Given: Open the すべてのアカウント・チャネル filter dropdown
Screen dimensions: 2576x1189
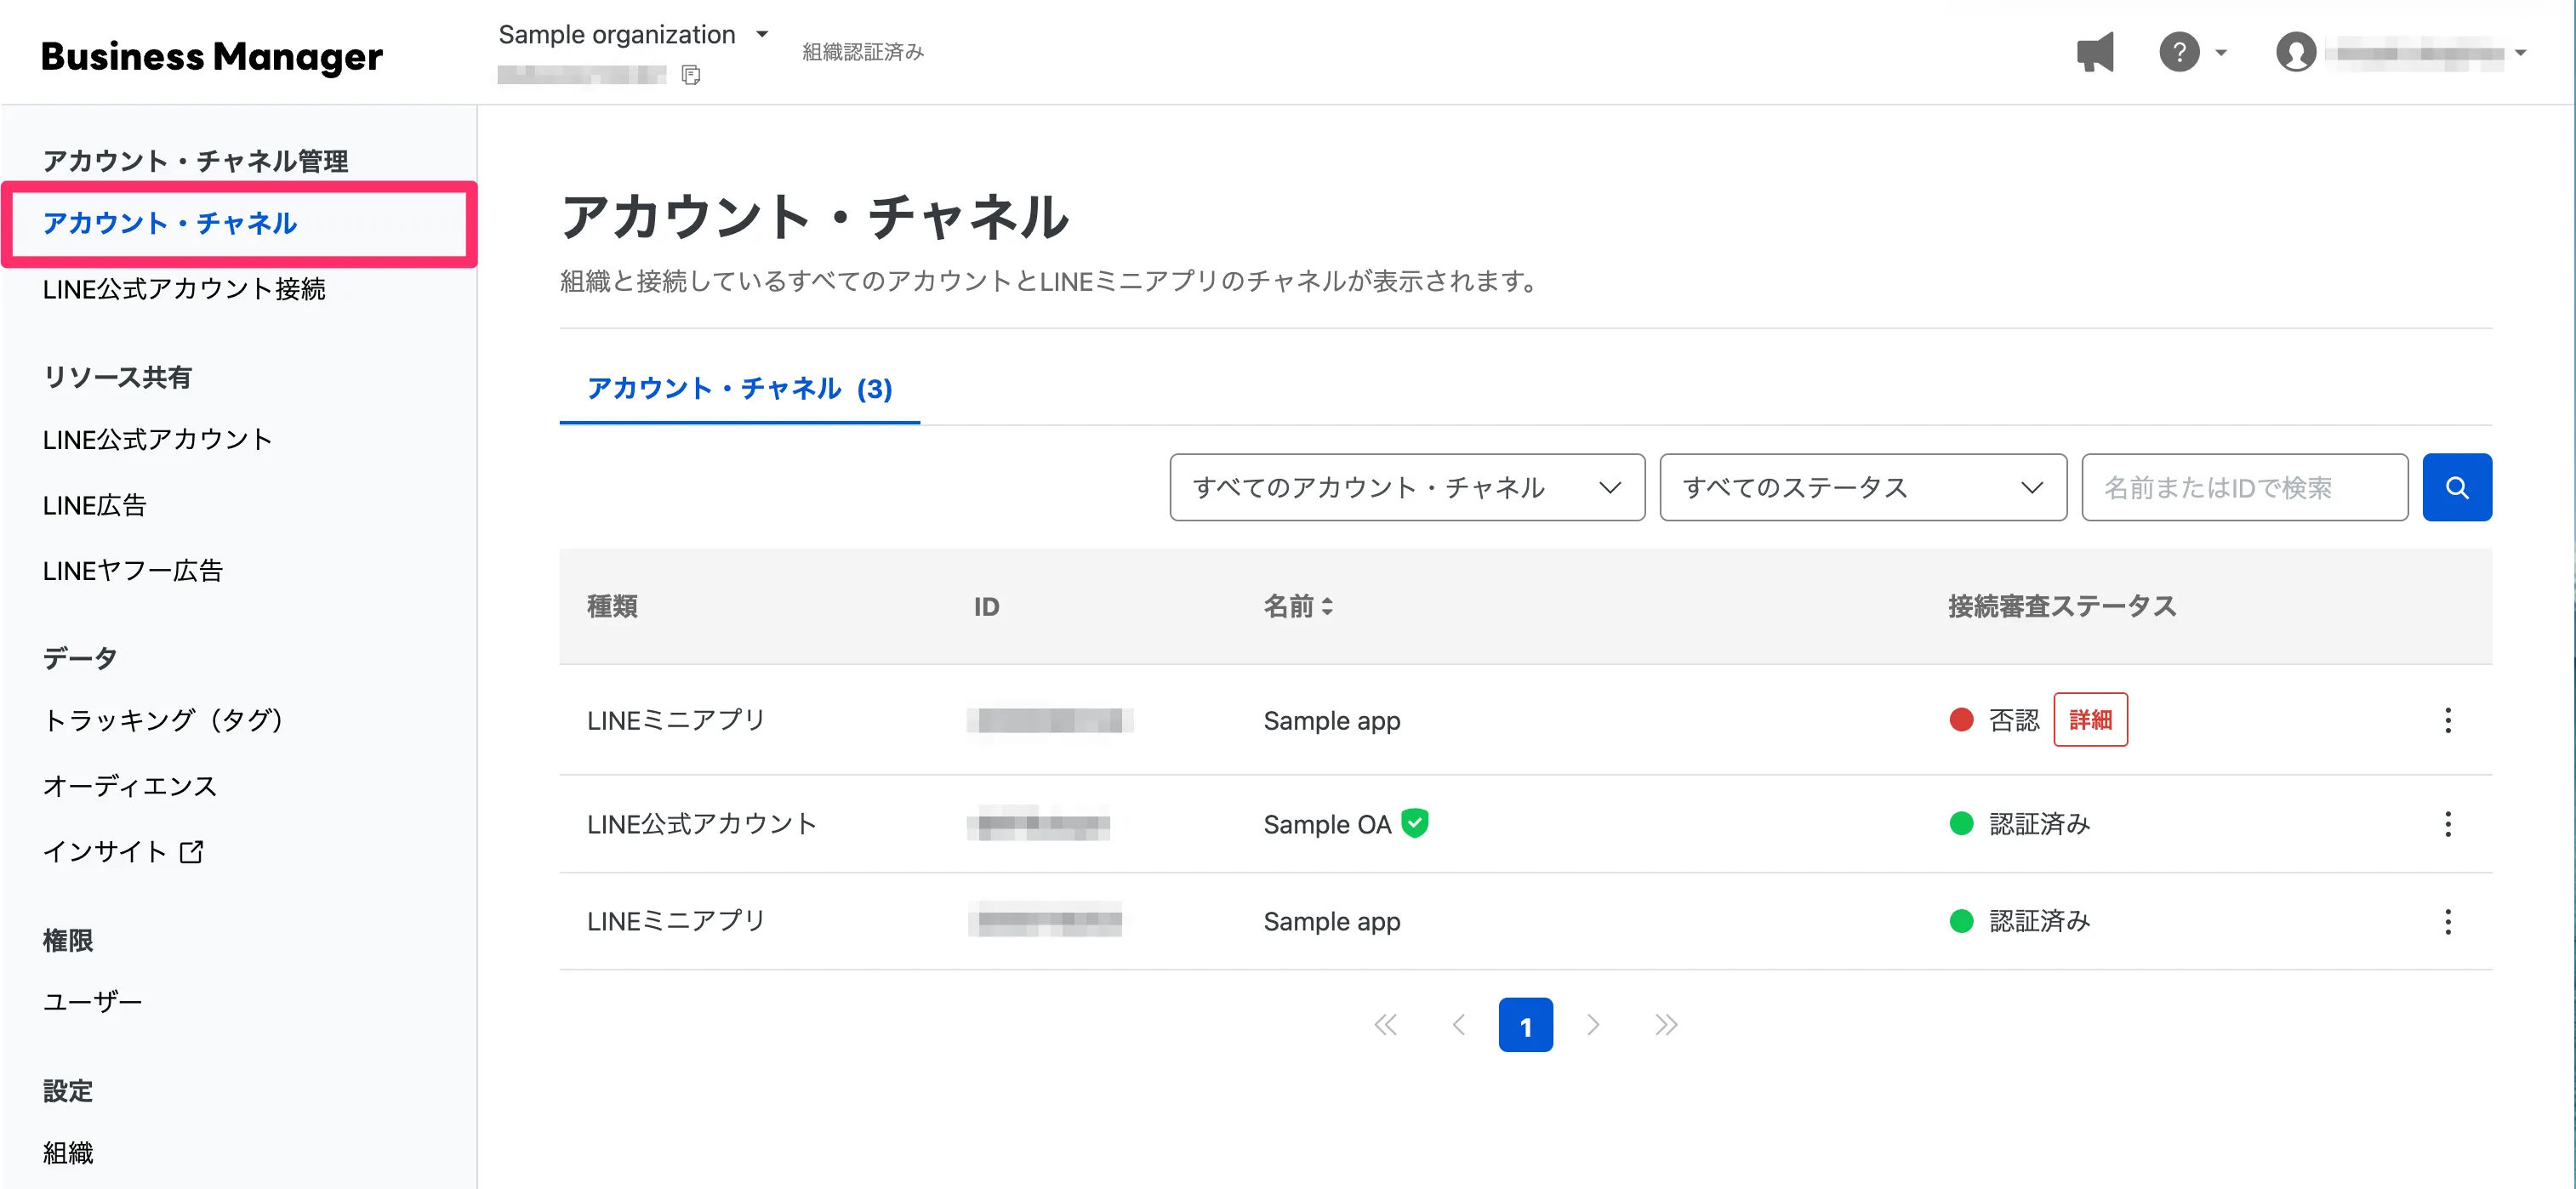Looking at the screenshot, I should pyautogui.click(x=1407, y=487).
